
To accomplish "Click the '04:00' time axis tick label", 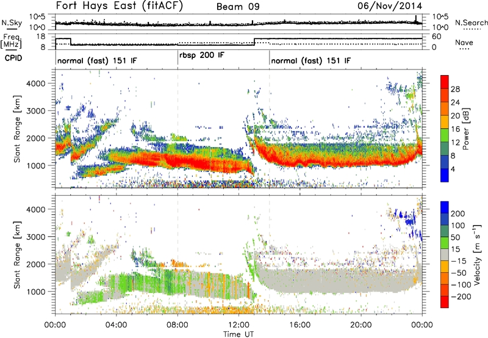I will [x=116, y=325].
